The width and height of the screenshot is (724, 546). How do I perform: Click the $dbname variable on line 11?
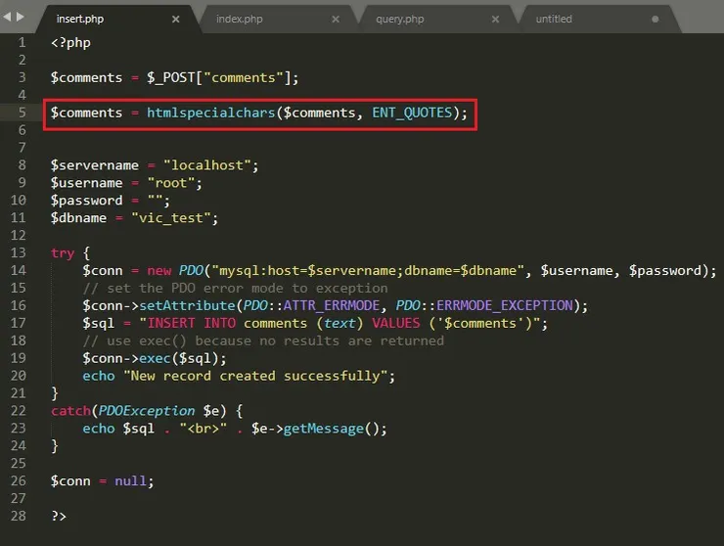click(78, 218)
